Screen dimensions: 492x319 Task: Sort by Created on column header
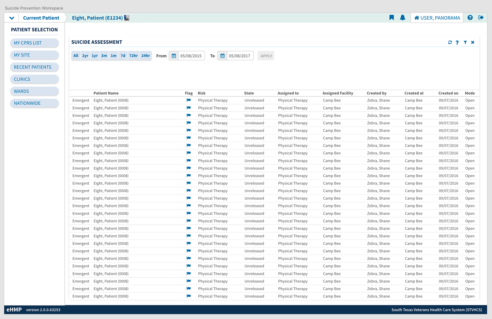click(x=448, y=93)
